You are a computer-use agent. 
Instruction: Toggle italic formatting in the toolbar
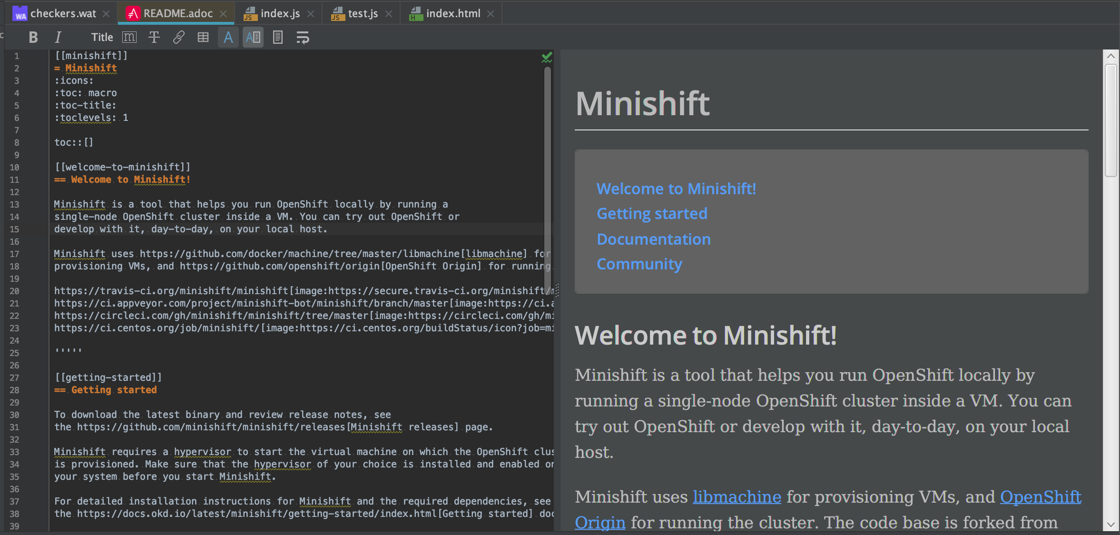[58, 37]
